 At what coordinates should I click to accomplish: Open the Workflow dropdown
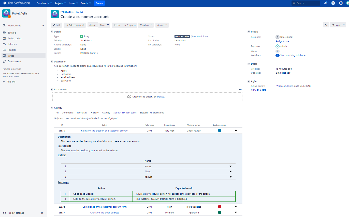pyautogui.click(x=146, y=25)
